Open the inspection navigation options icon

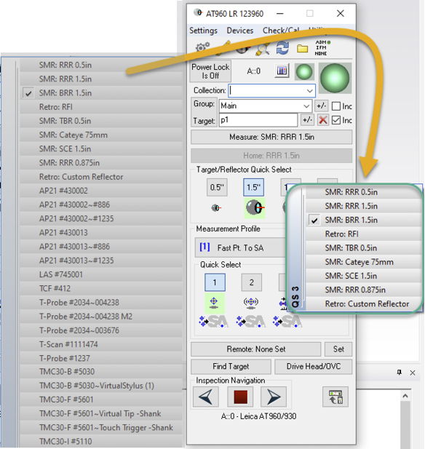point(335,397)
